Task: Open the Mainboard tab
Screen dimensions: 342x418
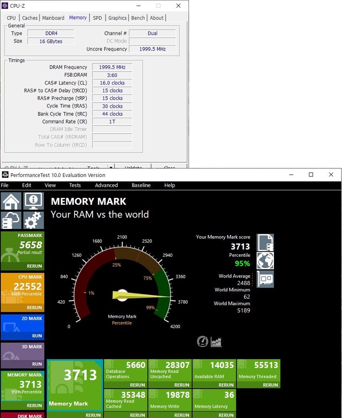Action: click(x=53, y=18)
